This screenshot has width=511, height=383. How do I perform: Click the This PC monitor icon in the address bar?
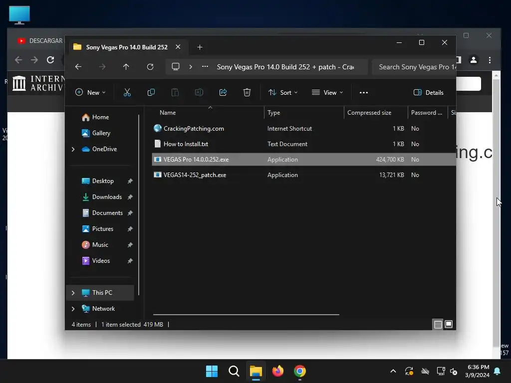(x=176, y=67)
